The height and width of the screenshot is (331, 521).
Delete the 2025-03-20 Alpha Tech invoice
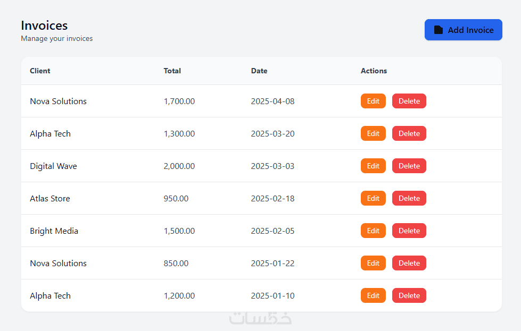pos(409,133)
